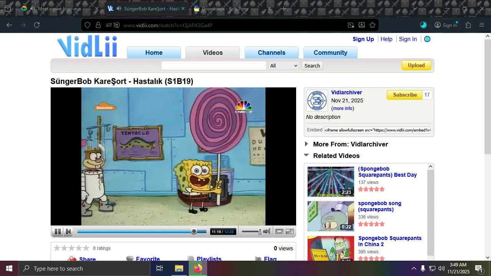This screenshot has width=491, height=276.
Task: Restart video using the skip-back button
Action: (x=68, y=232)
